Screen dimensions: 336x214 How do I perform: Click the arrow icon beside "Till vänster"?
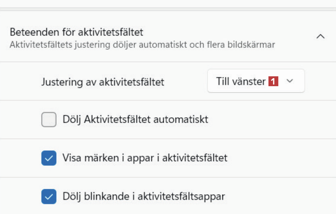(290, 81)
